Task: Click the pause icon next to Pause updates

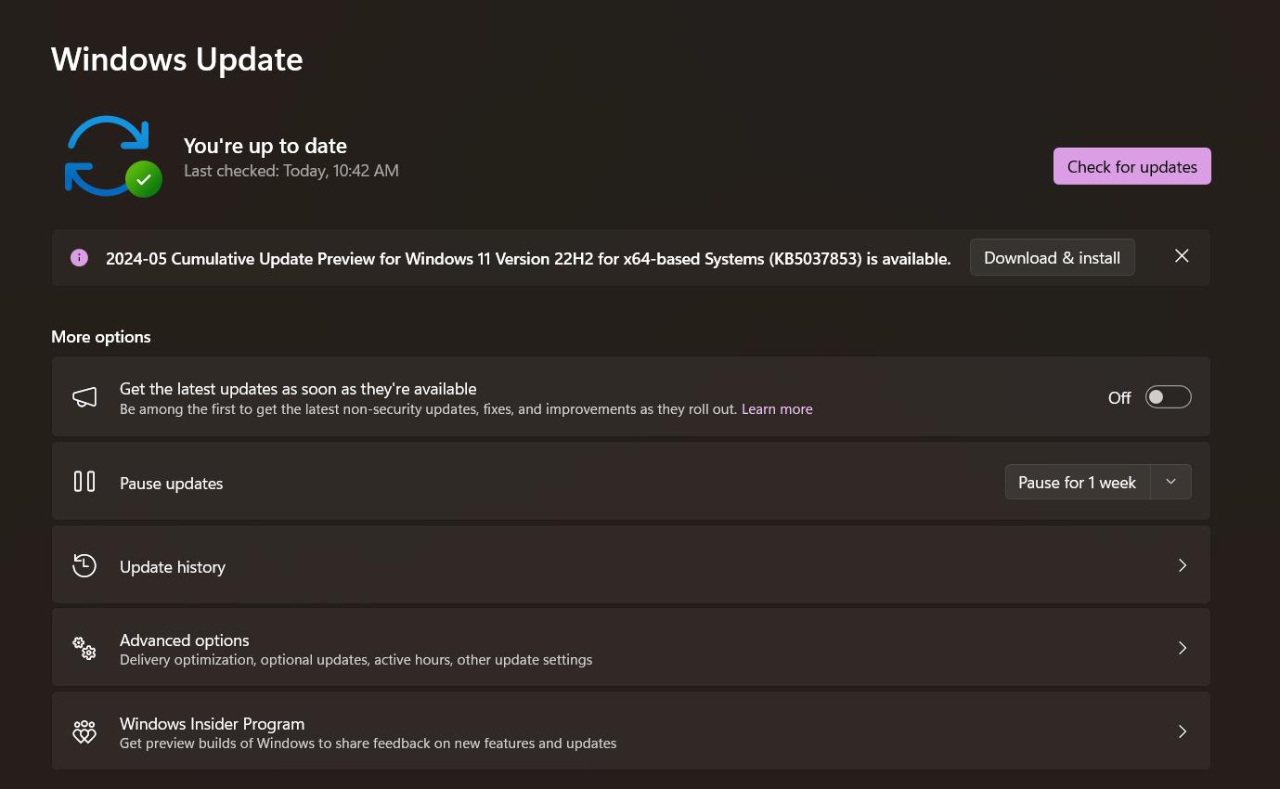Action: point(84,481)
